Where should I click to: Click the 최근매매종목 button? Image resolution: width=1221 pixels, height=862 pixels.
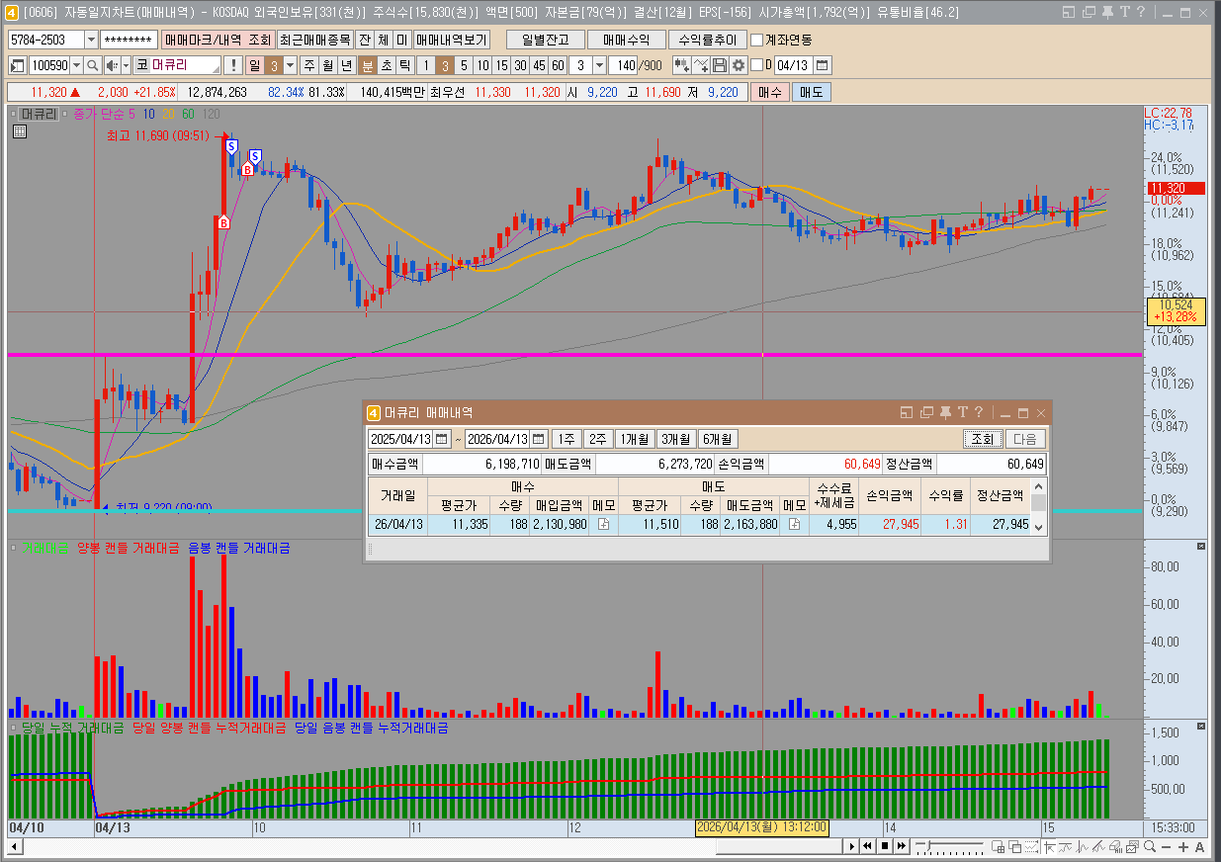click(x=313, y=40)
